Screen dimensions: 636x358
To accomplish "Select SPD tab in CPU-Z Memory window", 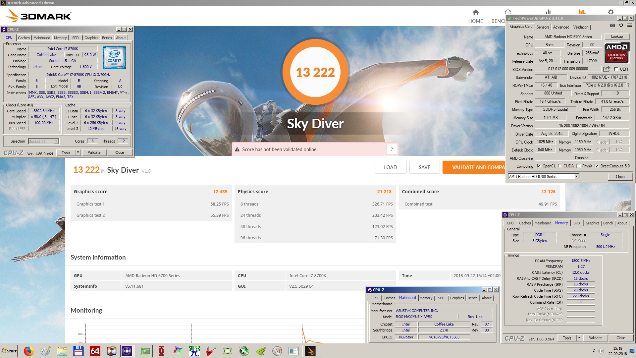I will pos(576,223).
